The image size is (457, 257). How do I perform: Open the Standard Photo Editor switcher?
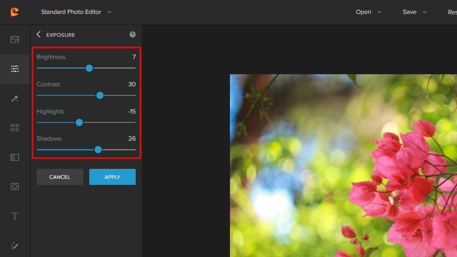click(76, 12)
